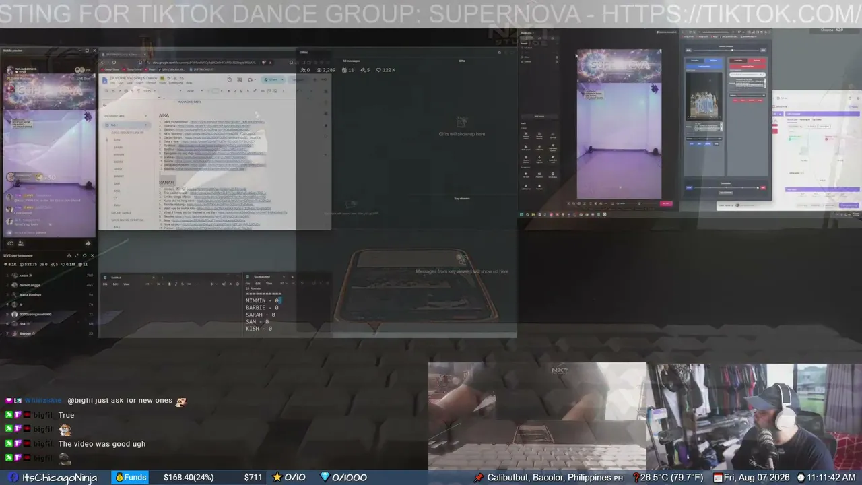This screenshot has width=862, height=485.
Task: Open the View menu in the Scoreboard notepad
Action: pos(269,283)
